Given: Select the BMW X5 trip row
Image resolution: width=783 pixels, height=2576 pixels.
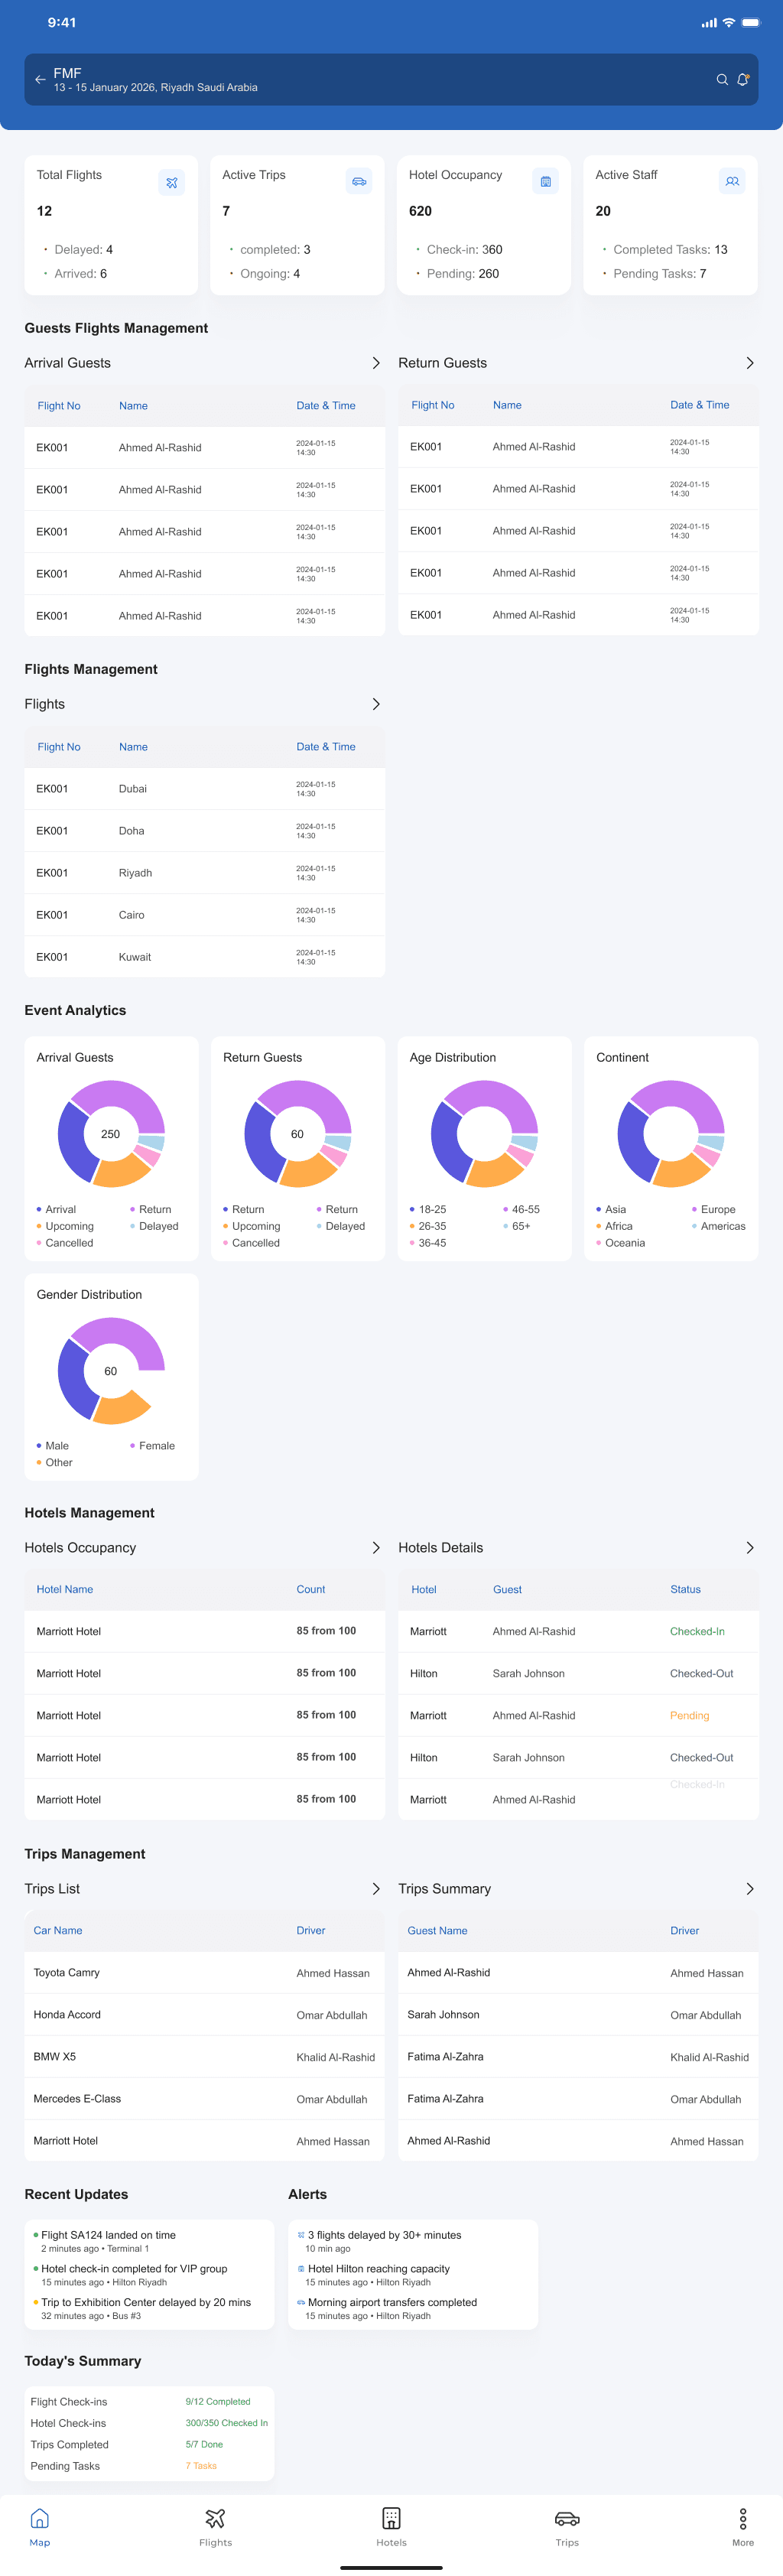Looking at the screenshot, I should [204, 2056].
